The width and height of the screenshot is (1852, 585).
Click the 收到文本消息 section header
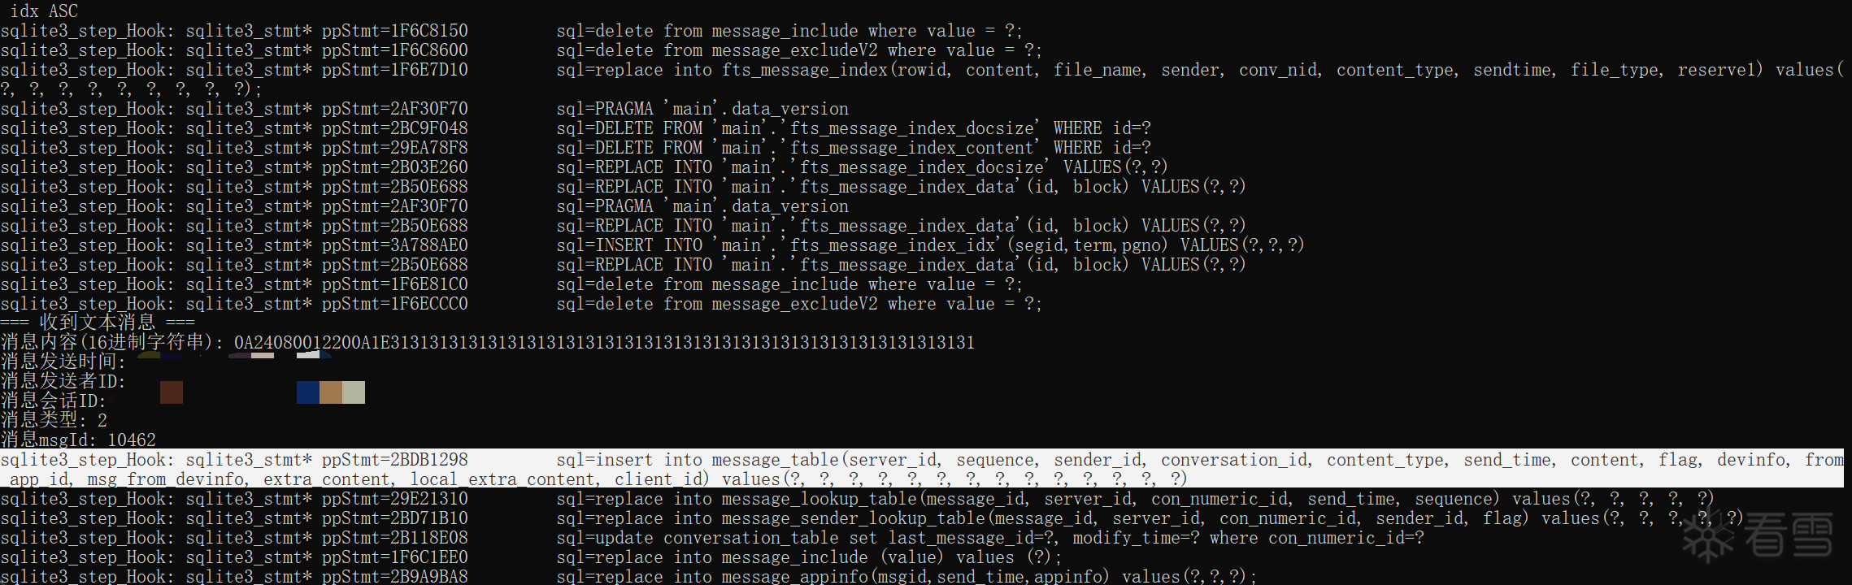point(98,323)
